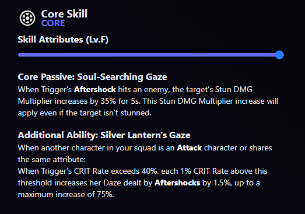305x214 pixels.
Task: Click the left end of the skill level slider
Action: coord(19,55)
